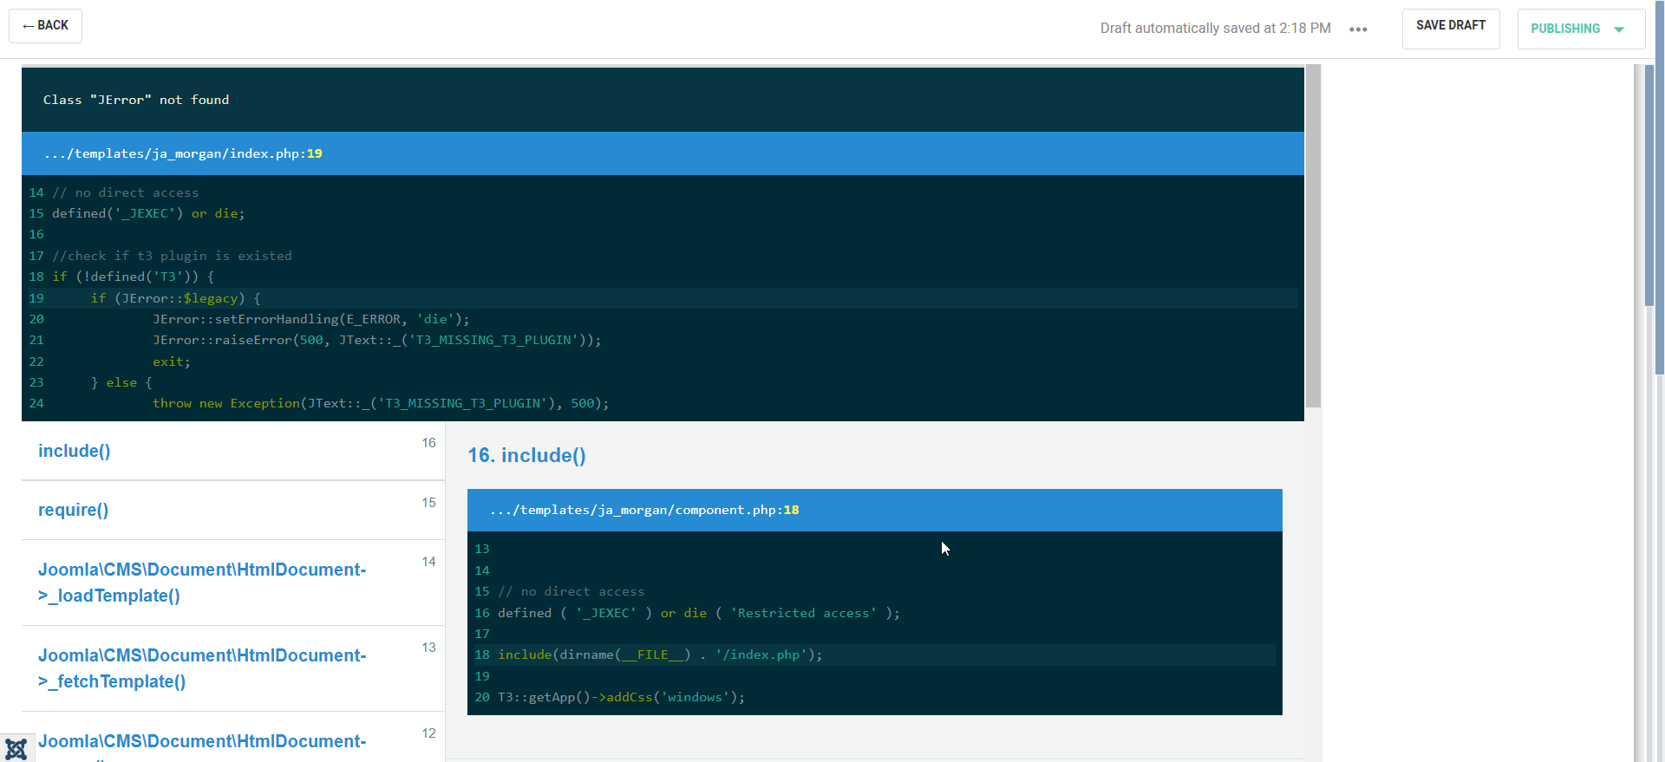This screenshot has height=762, width=1665.
Task: Click the Save Draft button
Action: pos(1450,26)
